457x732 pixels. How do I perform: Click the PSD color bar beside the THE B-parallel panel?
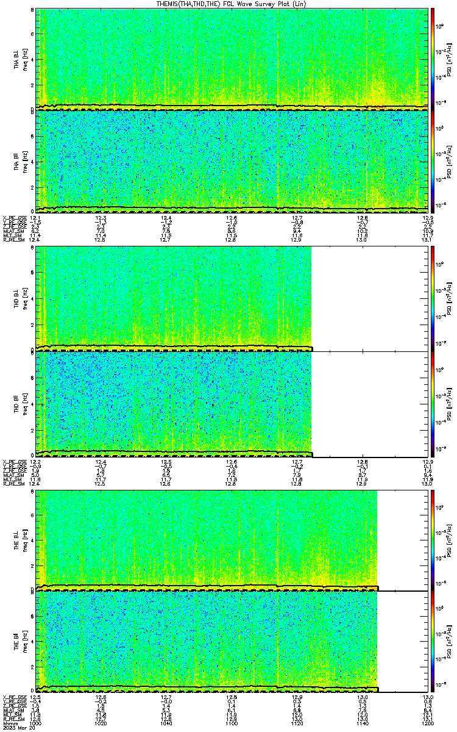tap(433, 642)
